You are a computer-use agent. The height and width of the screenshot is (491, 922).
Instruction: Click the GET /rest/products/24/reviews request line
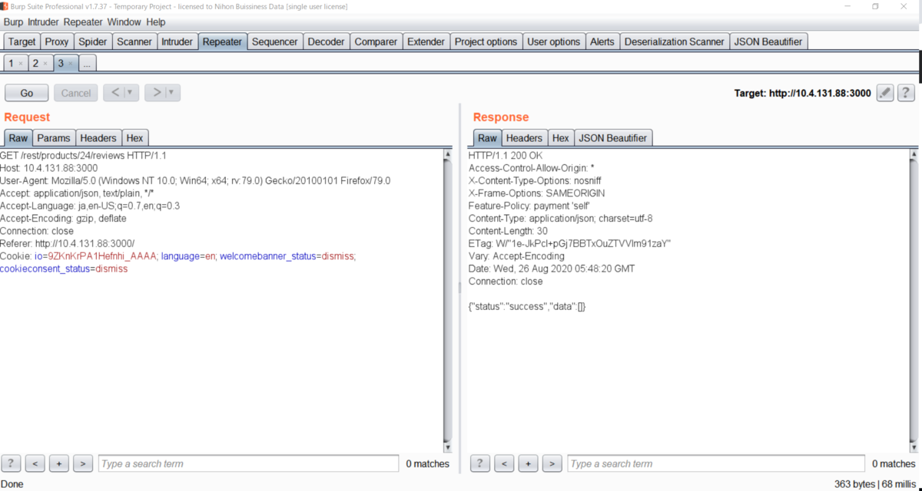[83, 156]
